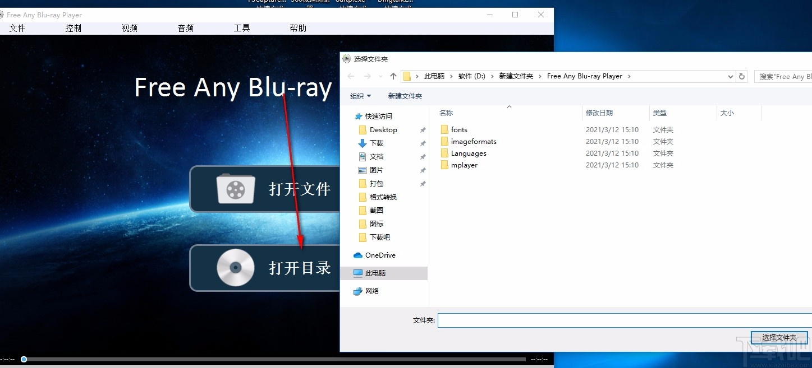This screenshot has width=812, height=368.
Task: Click the 新建文件夹 button
Action: click(405, 96)
